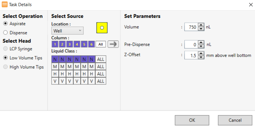Decrease the Pre-Dispense value with the down arrow
The width and height of the screenshot is (255, 128).
(201, 46)
